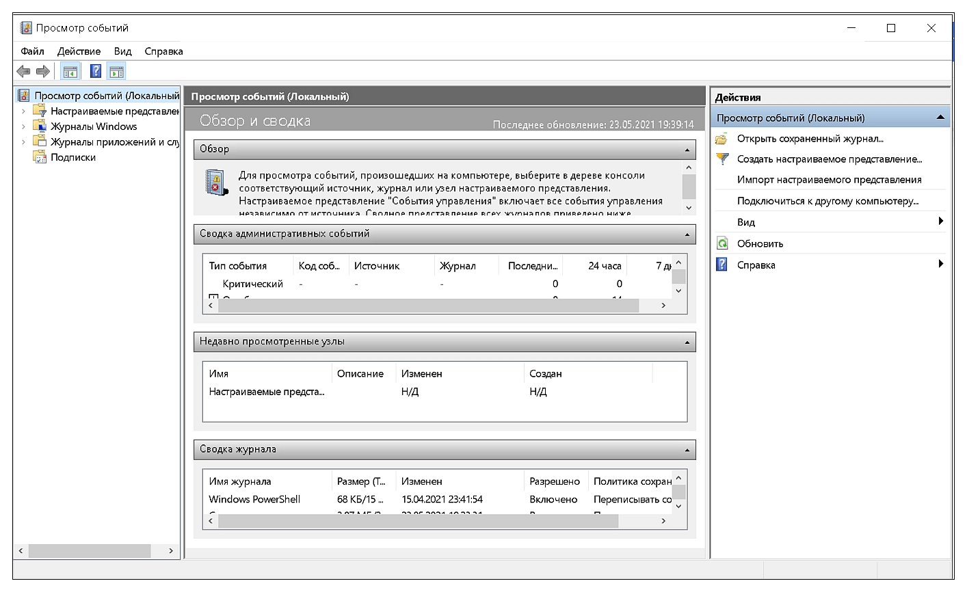Click the 24 часа column header
The width and height of the screenshot is (967, 592).
click(596, 266)
